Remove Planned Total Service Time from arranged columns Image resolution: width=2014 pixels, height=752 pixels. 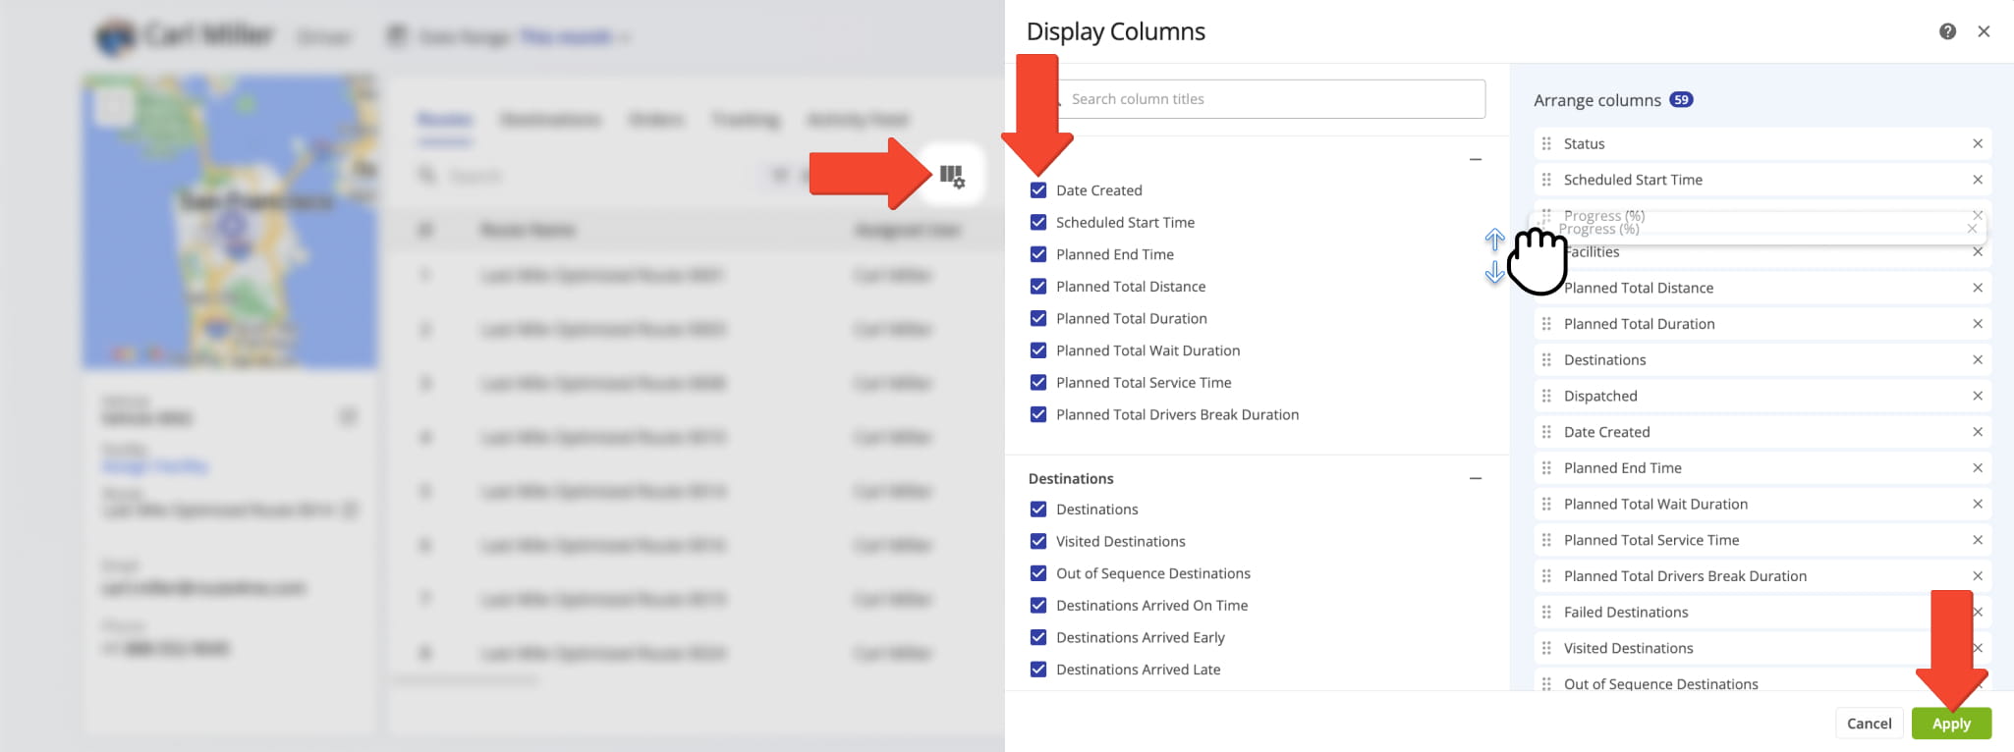coord(1978,540)
